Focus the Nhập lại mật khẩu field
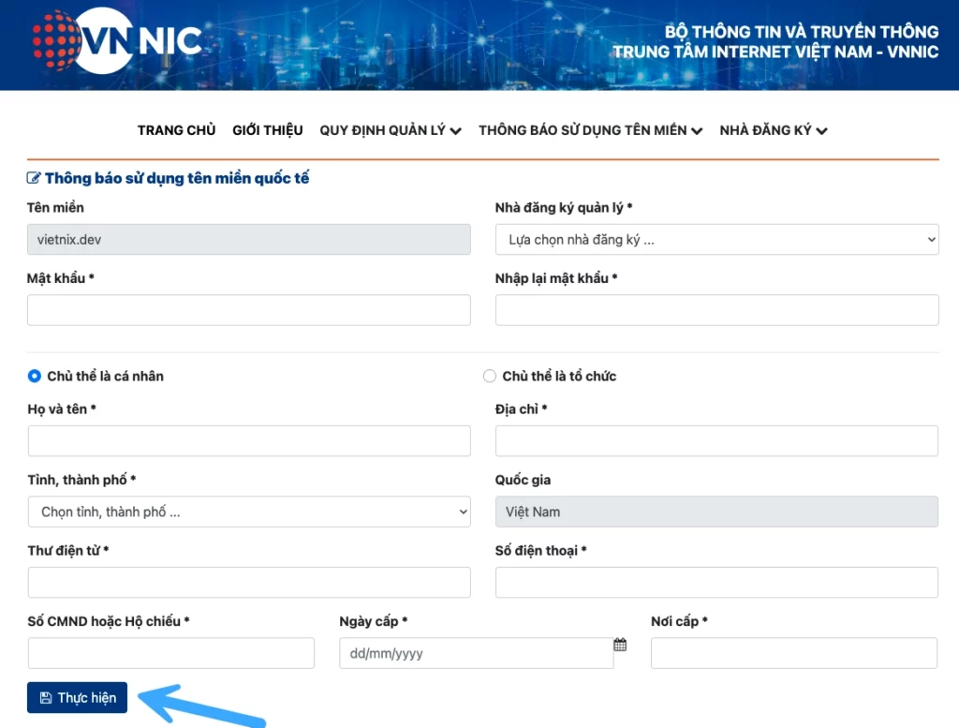 click(x=716, y=310)
